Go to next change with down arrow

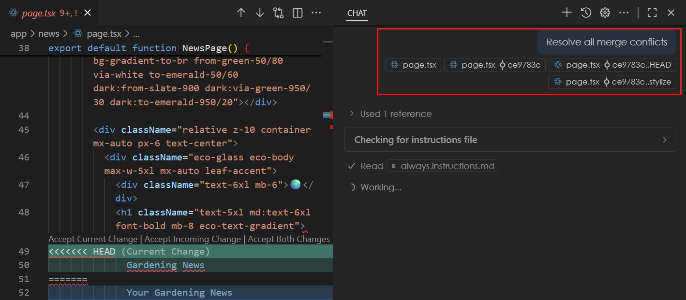pyautogui.click(x=260, y=13)
